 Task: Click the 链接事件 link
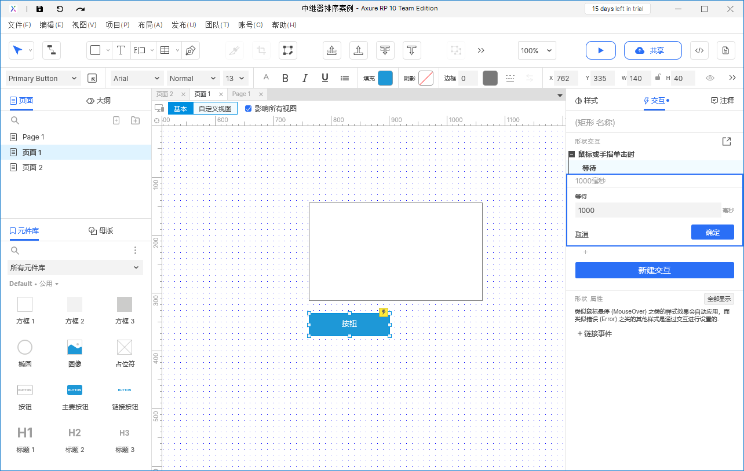(595, 333)
